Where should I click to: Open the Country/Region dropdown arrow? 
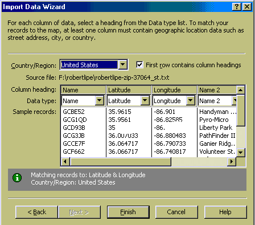[x=123, y=65]
